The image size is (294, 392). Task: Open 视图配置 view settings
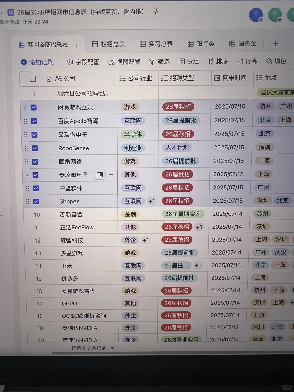124,62
